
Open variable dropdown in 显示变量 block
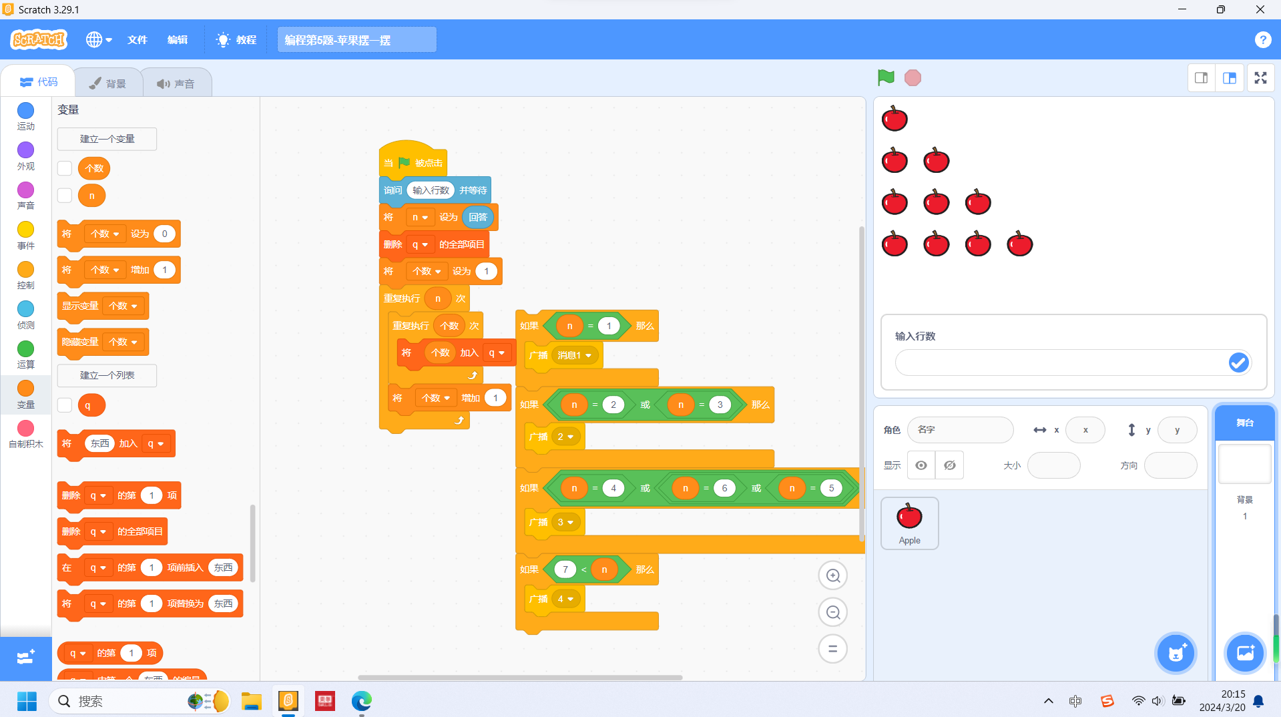[x=134, y=306]
